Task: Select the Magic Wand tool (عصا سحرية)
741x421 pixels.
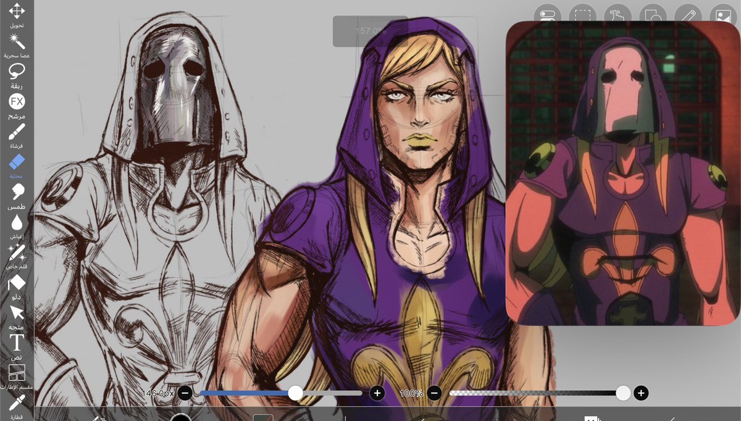Action: (x=17, y=45)
